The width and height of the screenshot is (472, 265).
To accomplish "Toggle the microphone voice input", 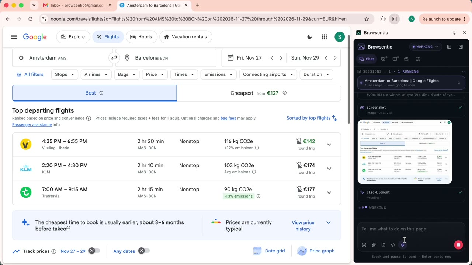I will point(403,245).
